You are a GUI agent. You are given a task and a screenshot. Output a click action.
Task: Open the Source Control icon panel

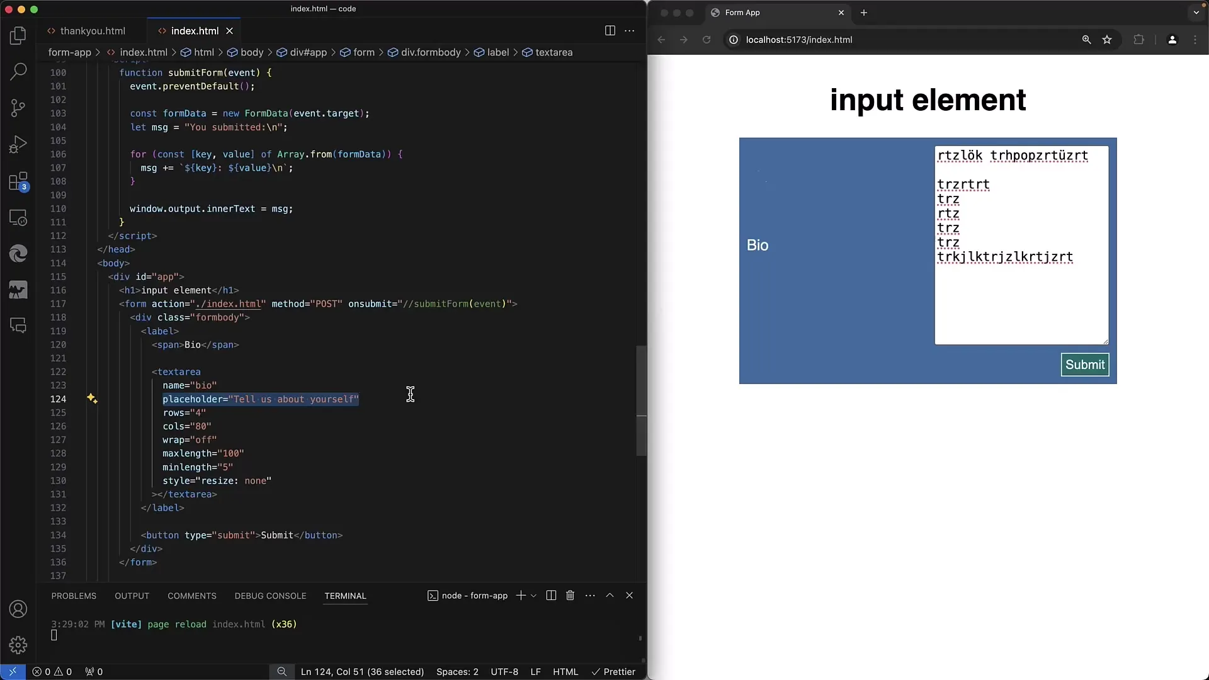(18, 108)
